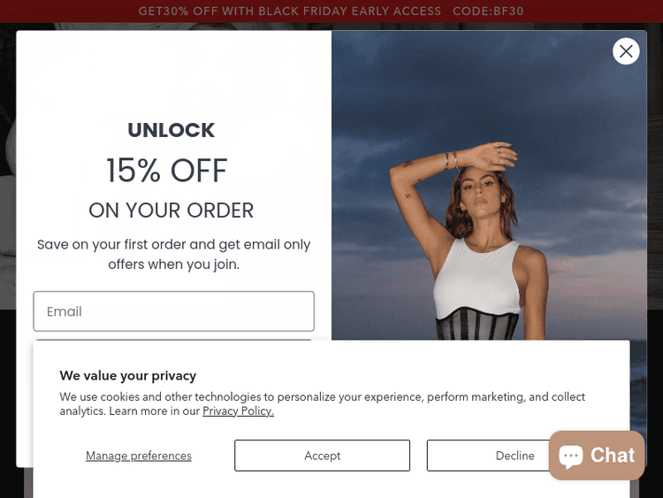Click the "ON YOUR ORDER" text
This screenshot has height=498, width=663.
(x=171, y=211)
